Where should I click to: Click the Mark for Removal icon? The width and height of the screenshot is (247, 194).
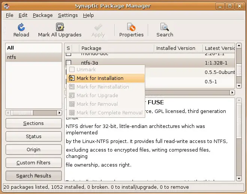coord(72,104)
